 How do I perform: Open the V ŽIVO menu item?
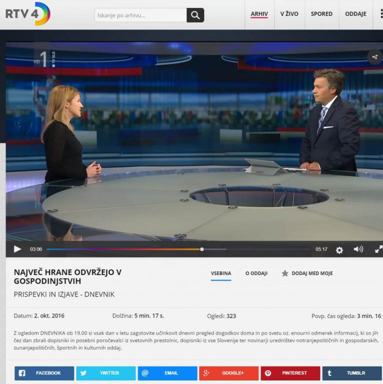click(x=289, y=14)
